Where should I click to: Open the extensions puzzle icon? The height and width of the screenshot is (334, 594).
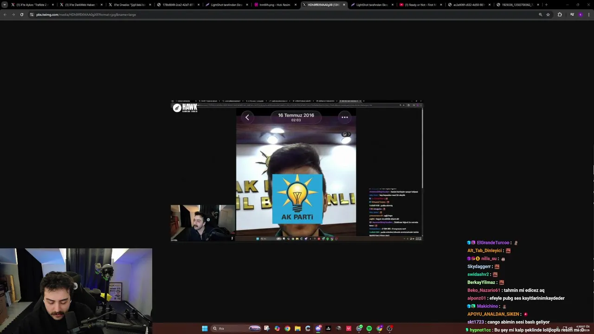(560, 14)
